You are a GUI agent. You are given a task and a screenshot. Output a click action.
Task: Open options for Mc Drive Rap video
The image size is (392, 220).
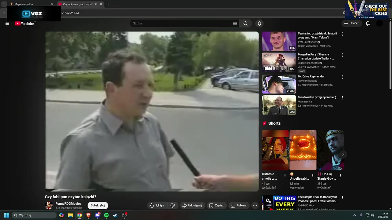[x=342, y=77]
